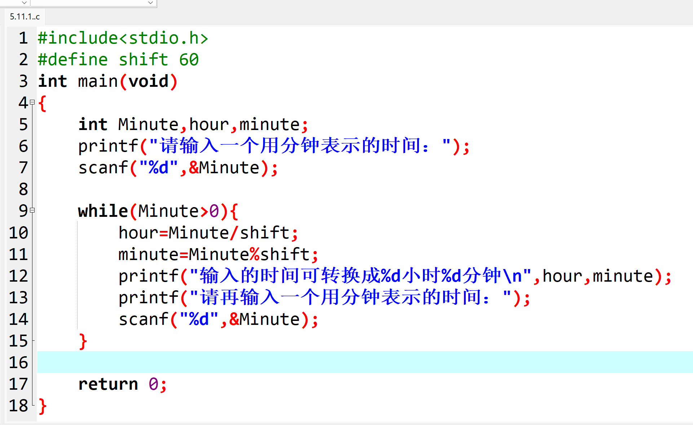Open the right function list dropdown arrow

click(x=151, y=3)
